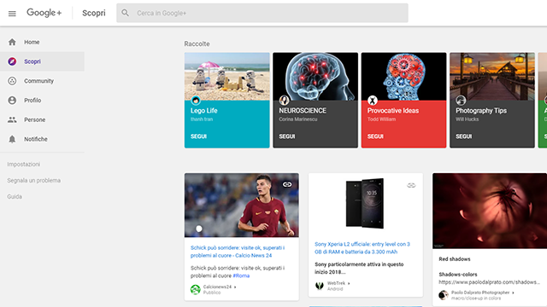
Task: Open Paolo Dalprato Photographer author name
Action: coord(480,293)
